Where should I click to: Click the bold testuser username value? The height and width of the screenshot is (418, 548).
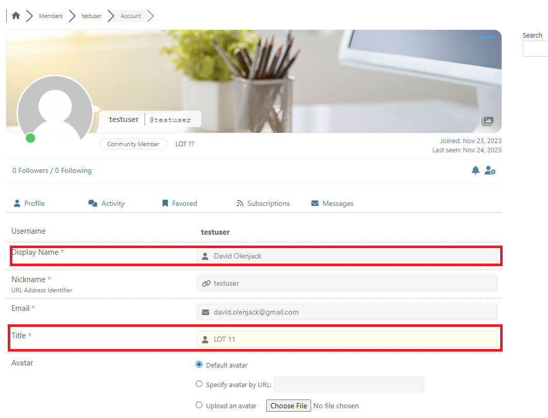click(215, 232)
